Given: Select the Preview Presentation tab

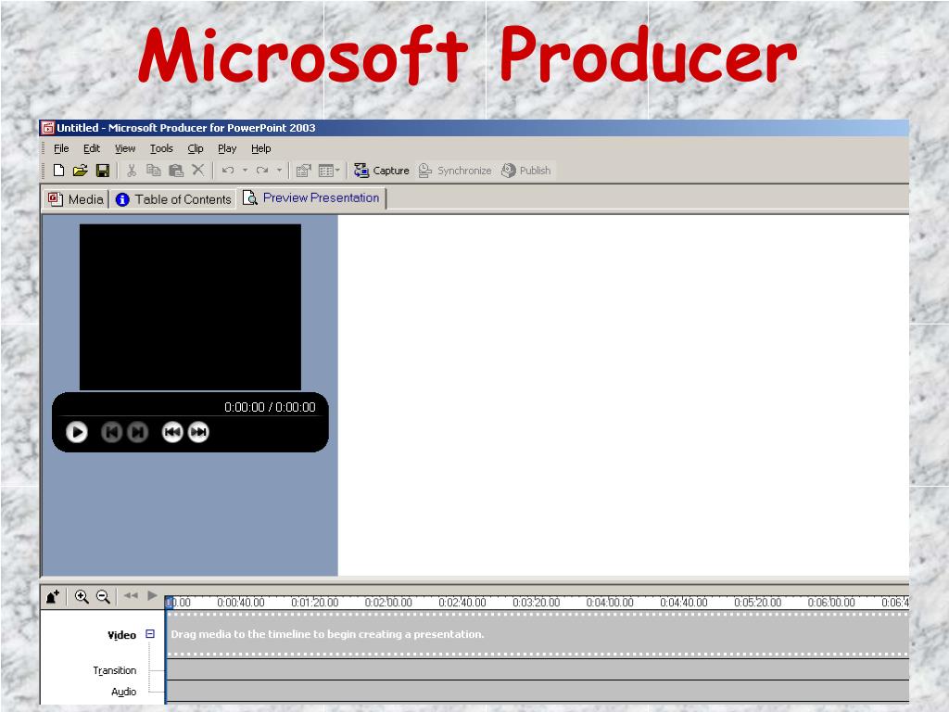Looking at the screenshot, I should point(311,198).
